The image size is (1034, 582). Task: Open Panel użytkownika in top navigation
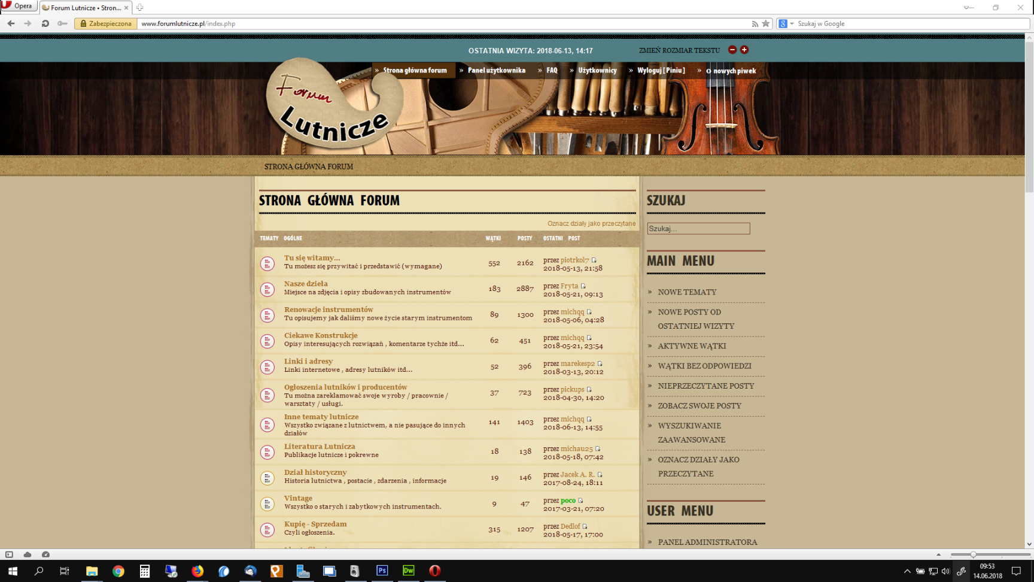tap(496, 71)
